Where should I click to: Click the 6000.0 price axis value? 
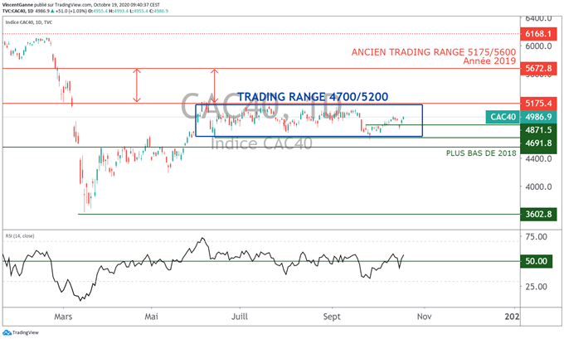538,46
